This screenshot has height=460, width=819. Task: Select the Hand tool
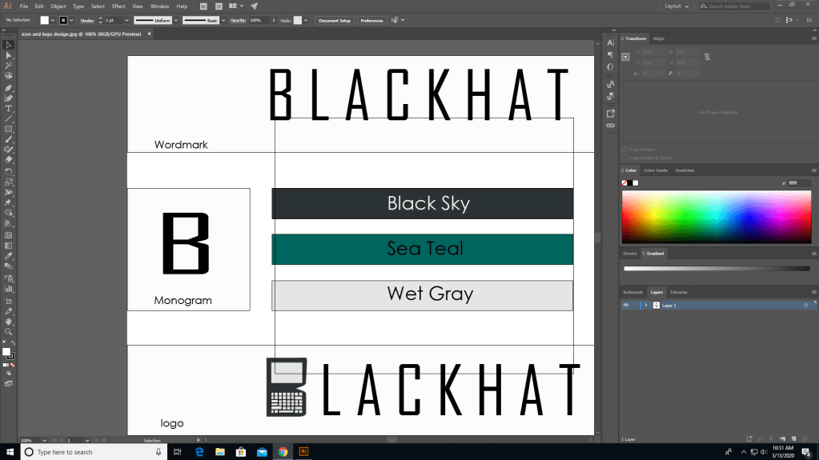(x=9, y=321)
